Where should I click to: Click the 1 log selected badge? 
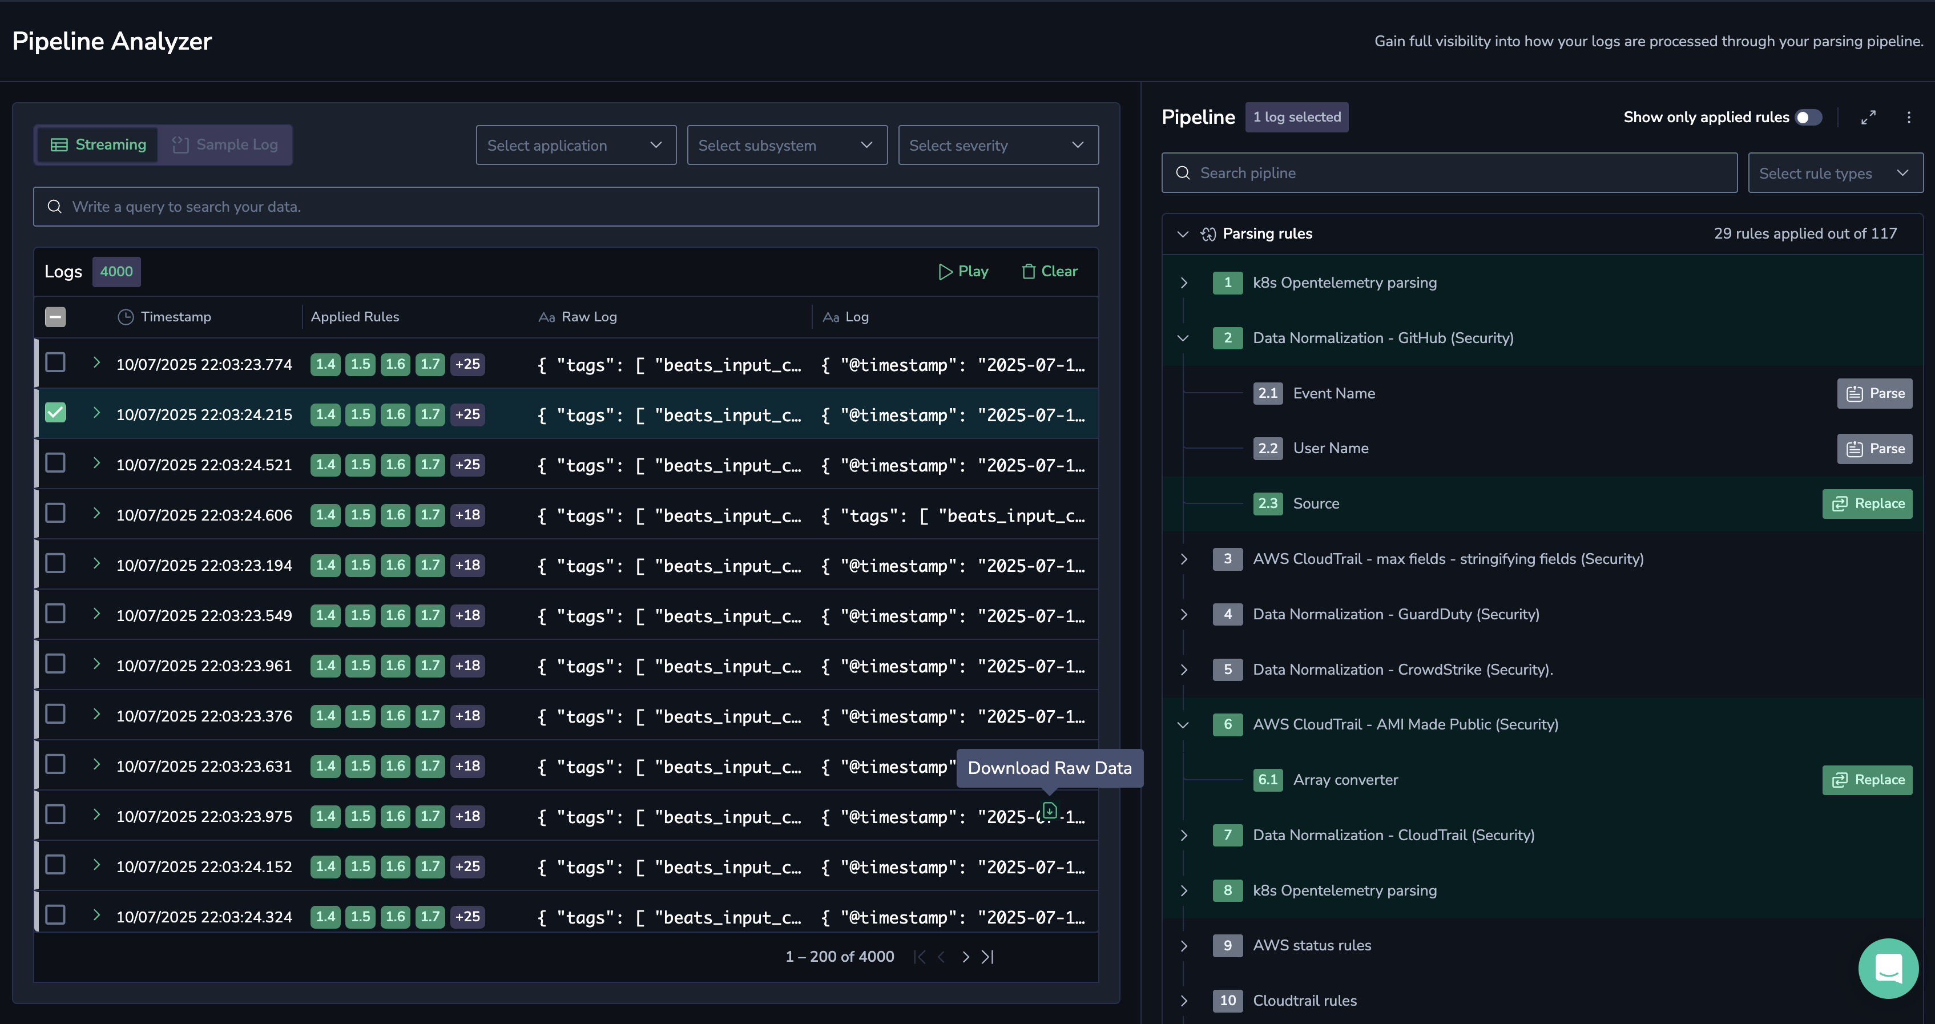[x=1296, y=117]
